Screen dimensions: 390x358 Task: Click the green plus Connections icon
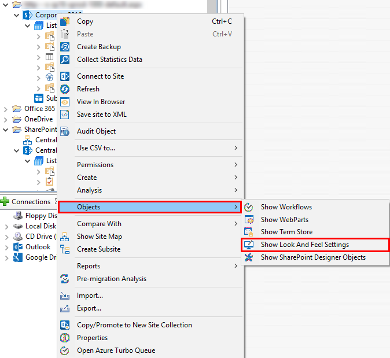pyautogui.click(x=5, y=201)
